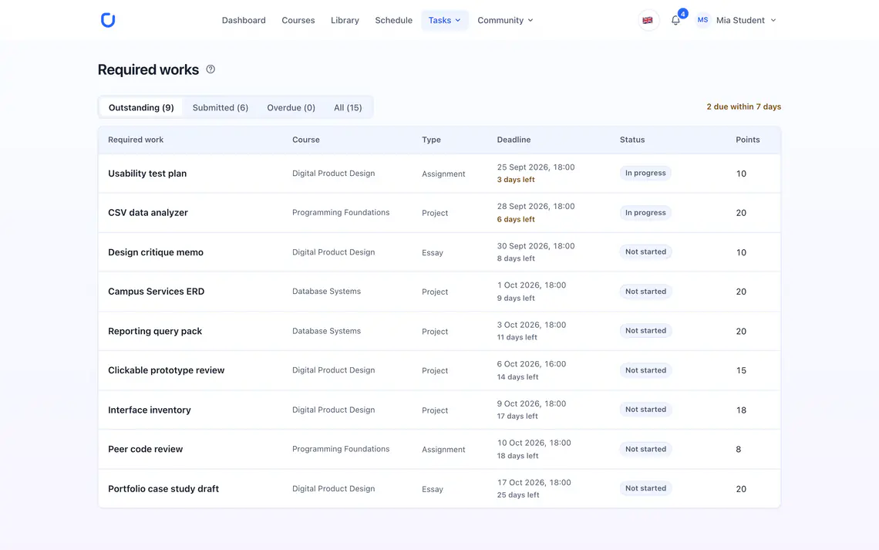Select the Outstanding (9) tab
Screen dimensions: 879x550
coord(141,107)
